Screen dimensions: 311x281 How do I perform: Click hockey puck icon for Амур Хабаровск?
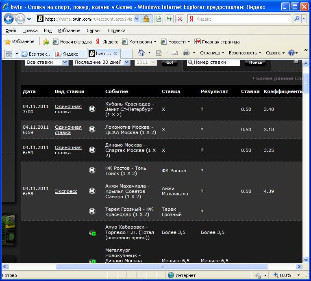(x=92, y=233)
